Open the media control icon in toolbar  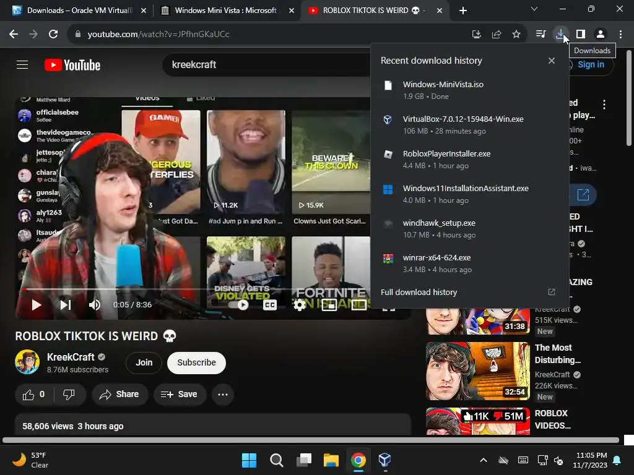coord(541,35)
